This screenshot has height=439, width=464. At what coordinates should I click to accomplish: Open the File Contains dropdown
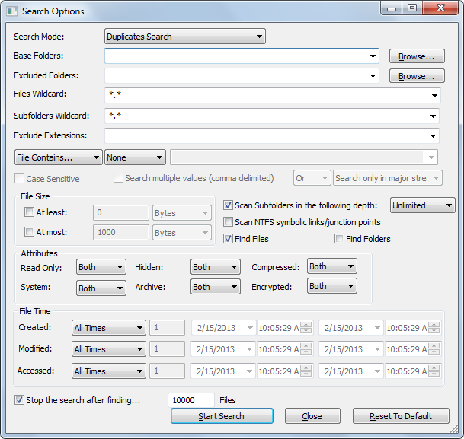click(59, 157)
